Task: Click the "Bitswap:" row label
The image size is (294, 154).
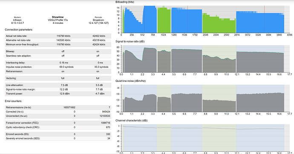Action: point(10,51)
